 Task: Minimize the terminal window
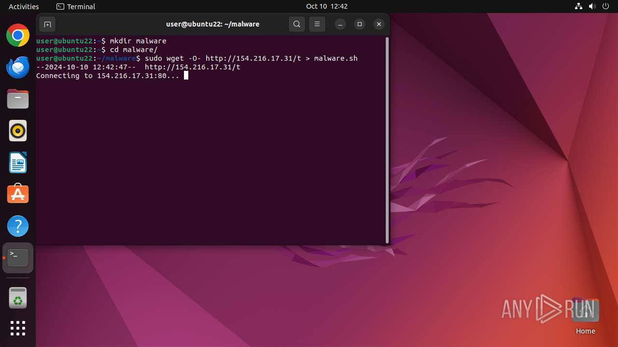point(340,24)
